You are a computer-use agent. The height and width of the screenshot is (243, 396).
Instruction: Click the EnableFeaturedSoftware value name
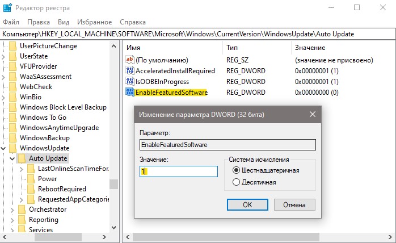tap(171, 93)
